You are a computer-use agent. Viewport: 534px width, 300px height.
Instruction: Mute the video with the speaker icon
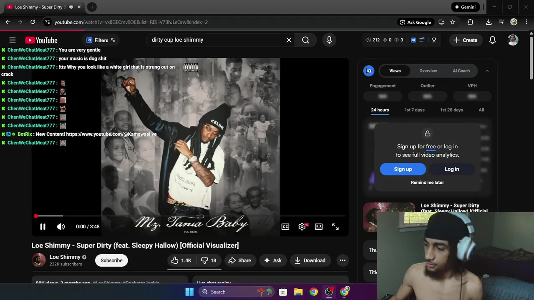point(61,227)
